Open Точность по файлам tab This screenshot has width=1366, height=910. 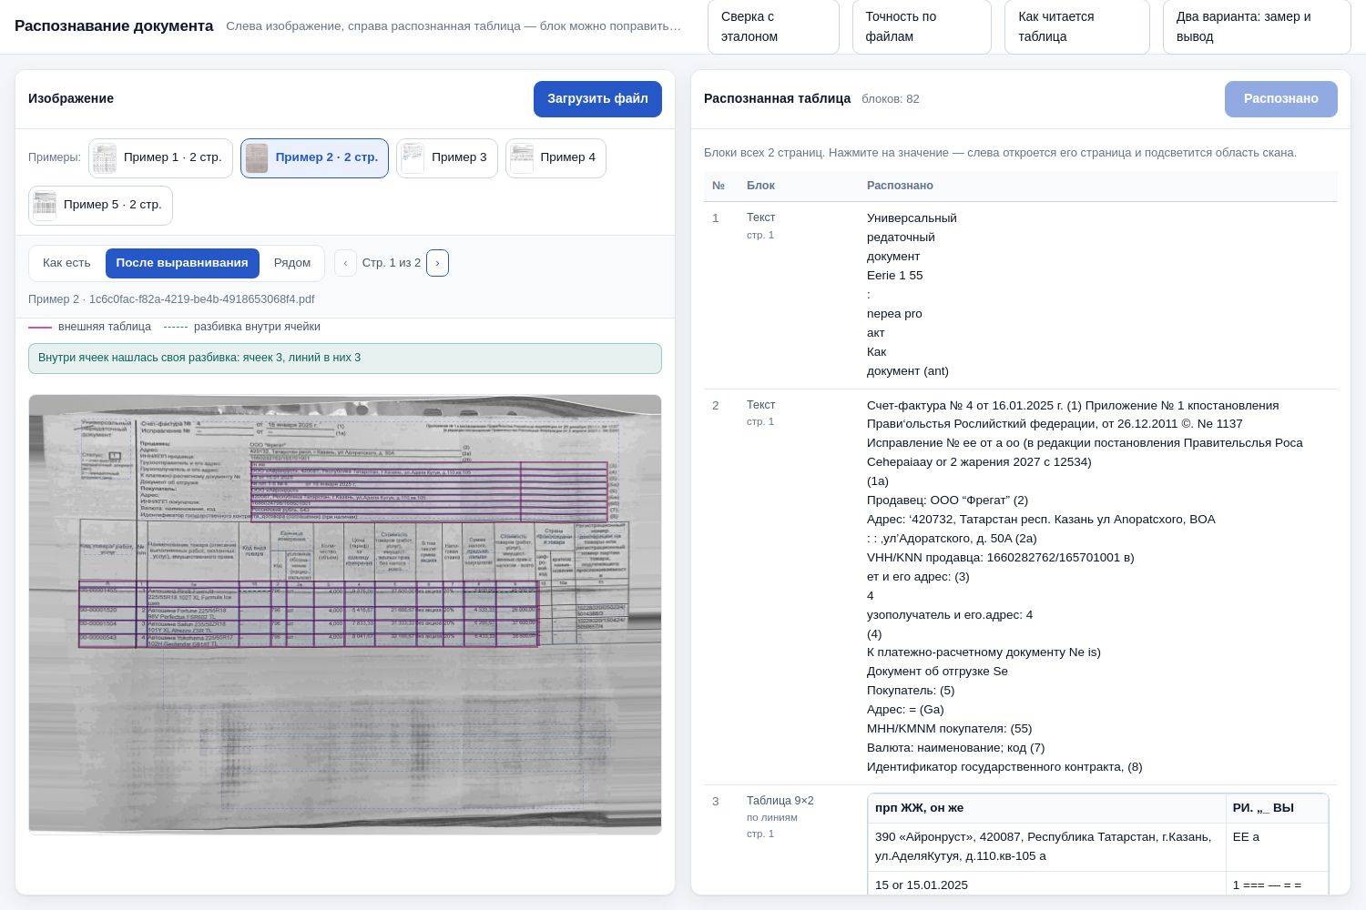pyautogui.click(x=922, y=26)
